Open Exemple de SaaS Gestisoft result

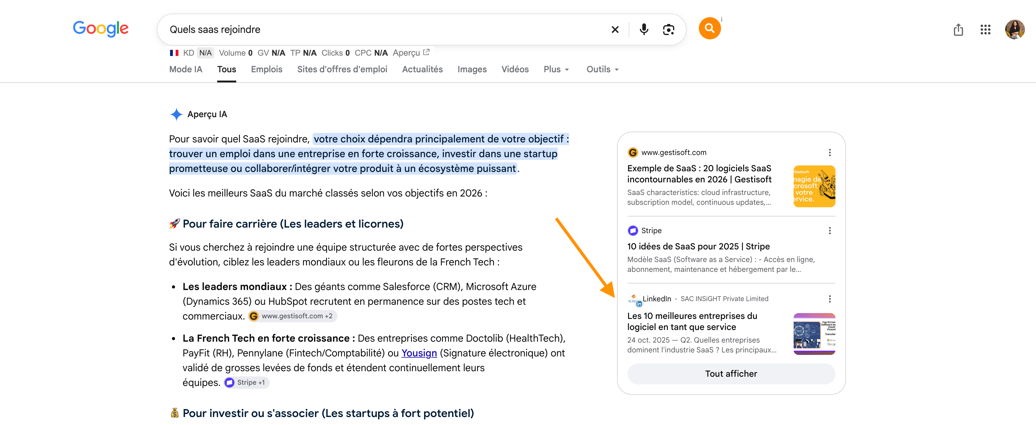[699, 174]
